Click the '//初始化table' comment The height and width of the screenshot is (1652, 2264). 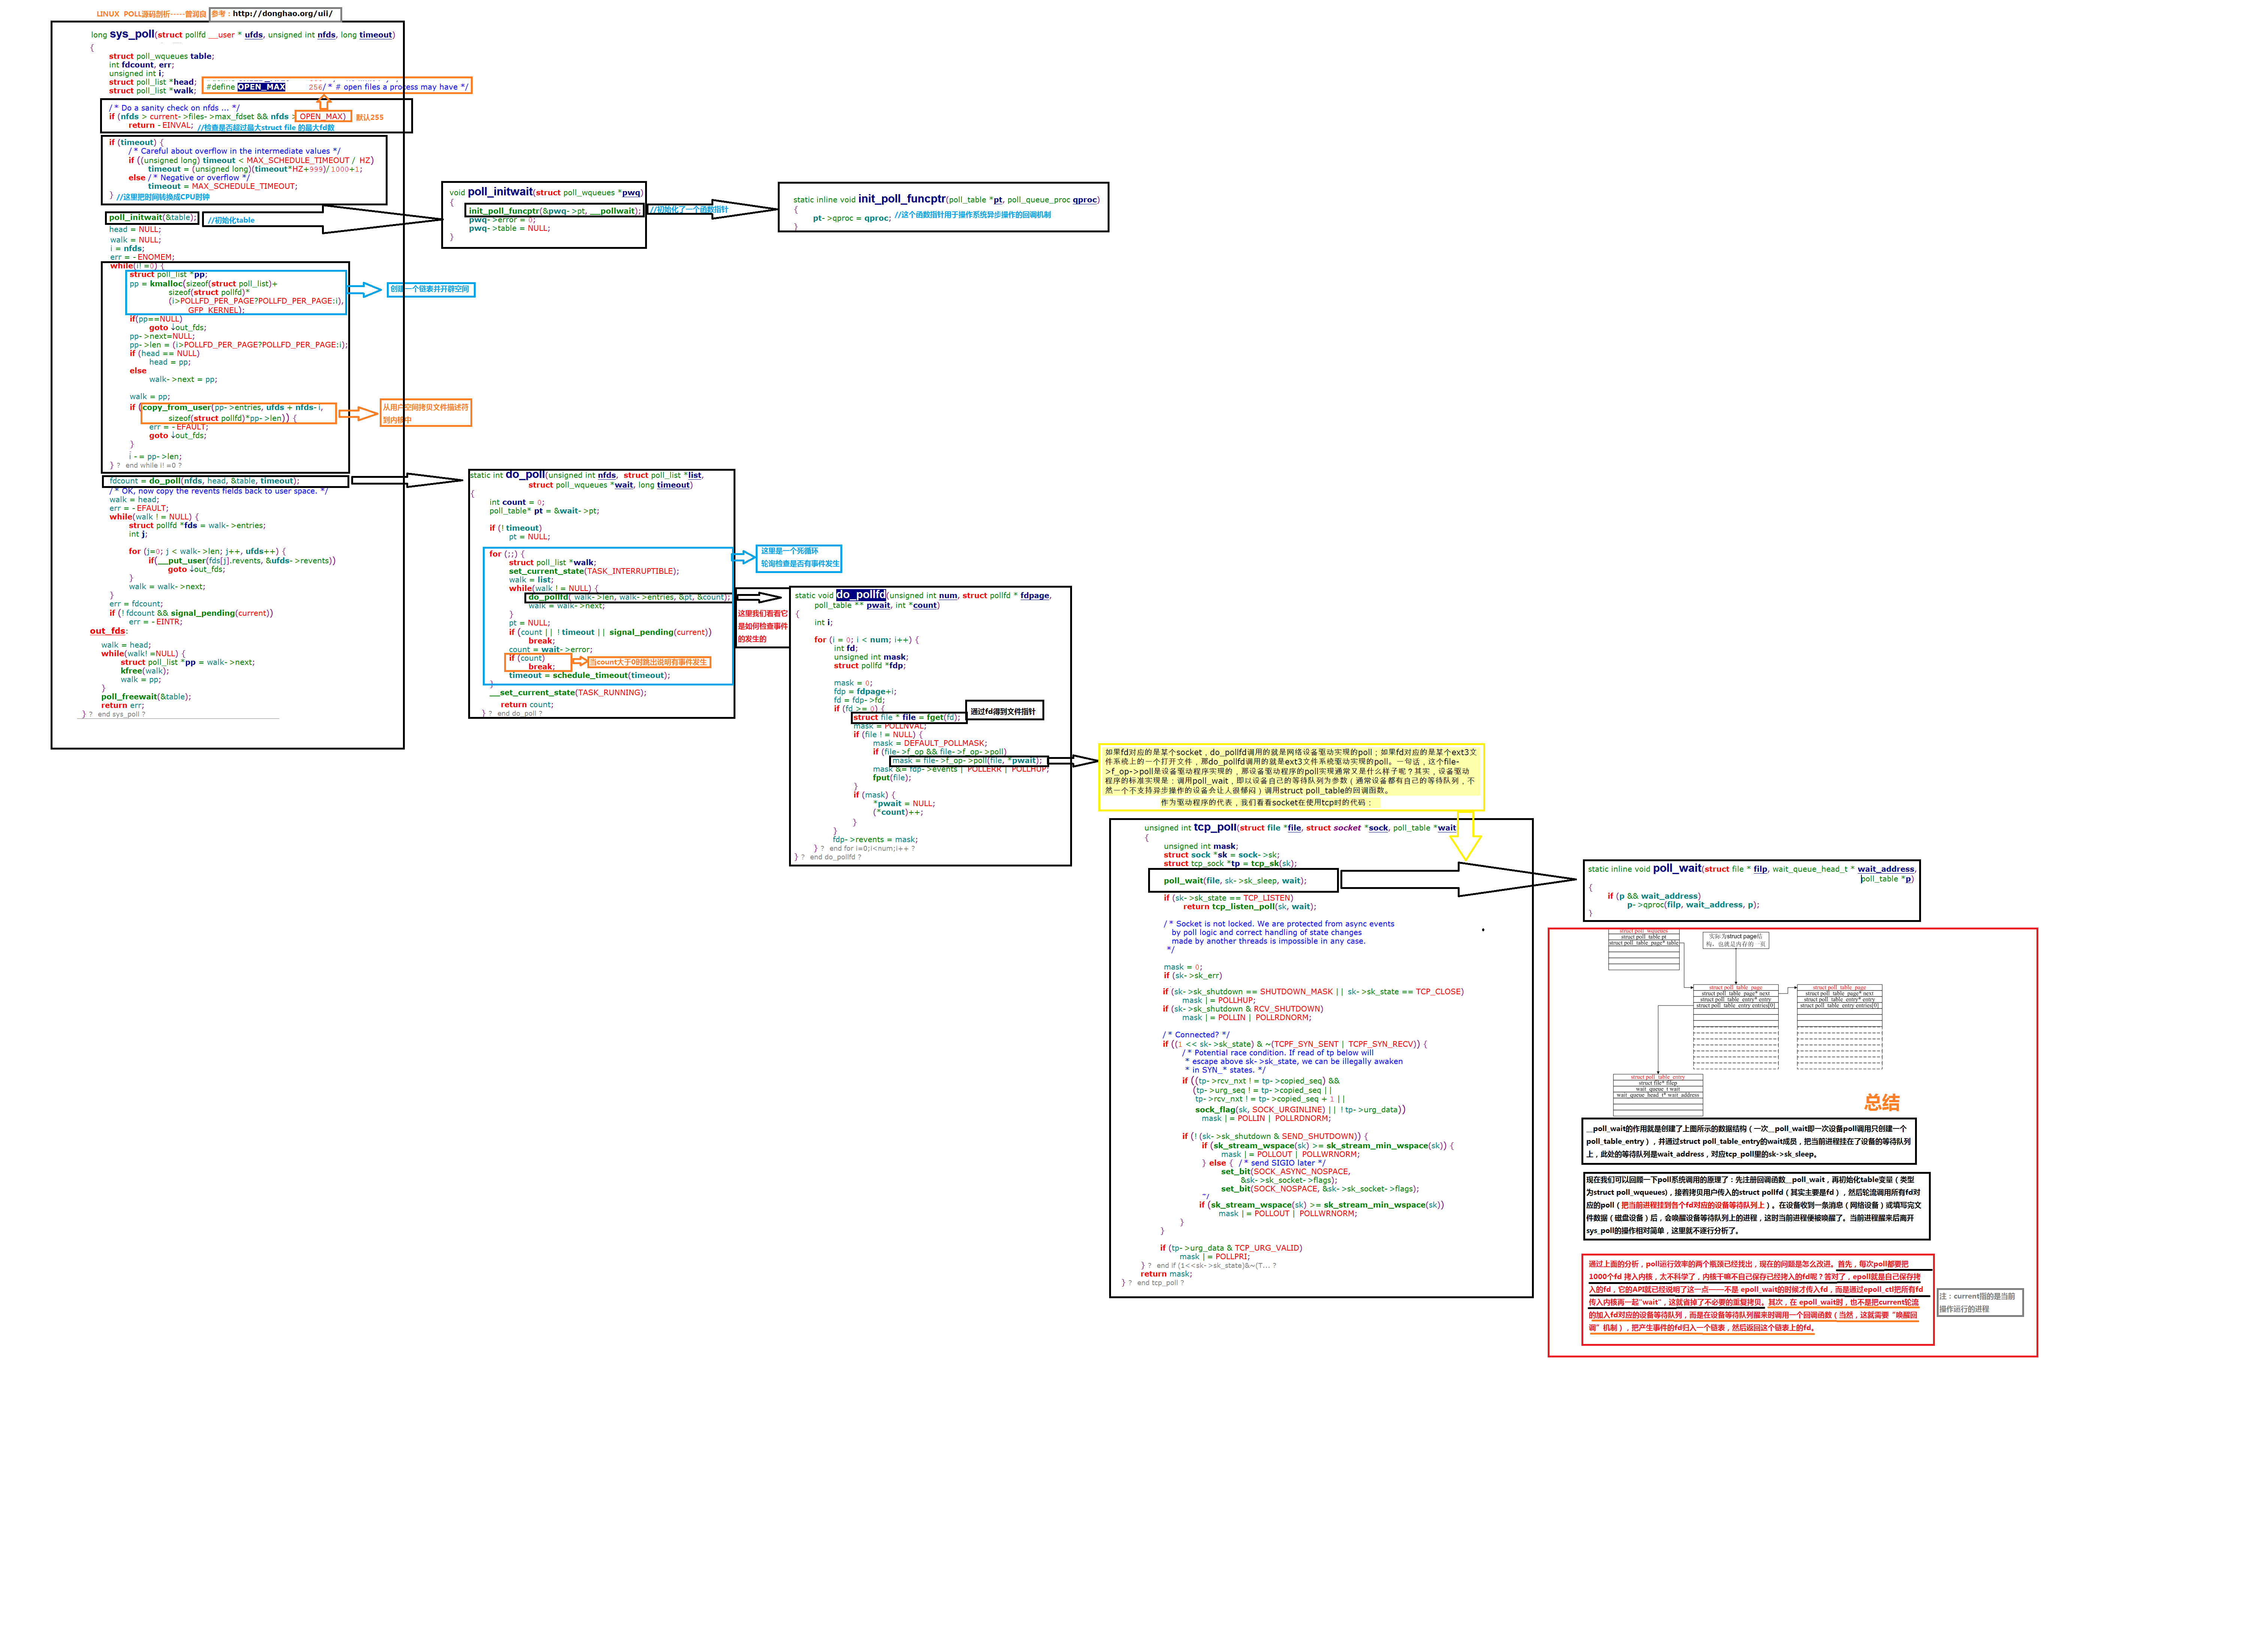click(x=231, y=220)
